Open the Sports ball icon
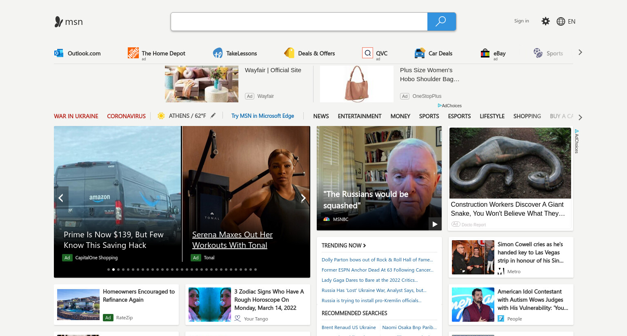The height and width of the screenshot is (336, 627). (538, 53)
